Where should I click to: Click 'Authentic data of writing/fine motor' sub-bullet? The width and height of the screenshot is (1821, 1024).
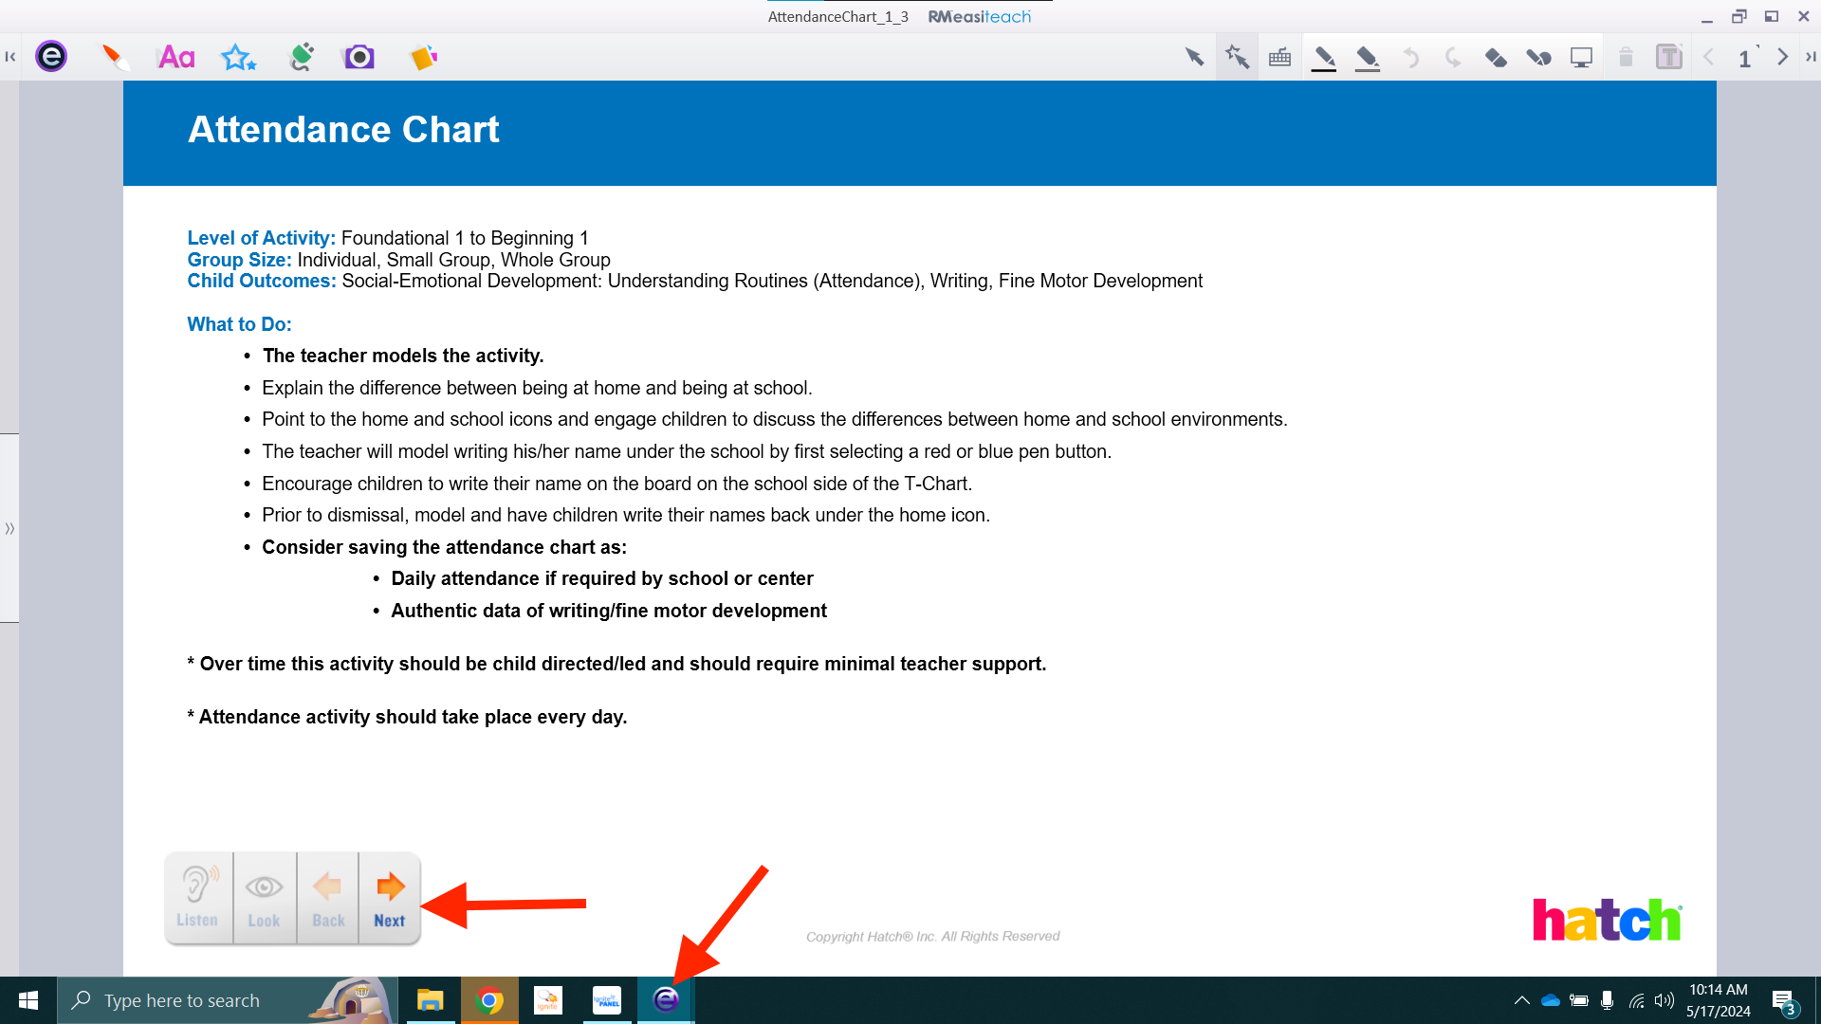pyautogui.click(x=609, y=611)
